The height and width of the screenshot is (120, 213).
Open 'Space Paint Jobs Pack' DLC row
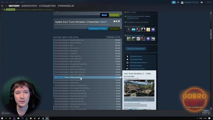pos(88,99)
